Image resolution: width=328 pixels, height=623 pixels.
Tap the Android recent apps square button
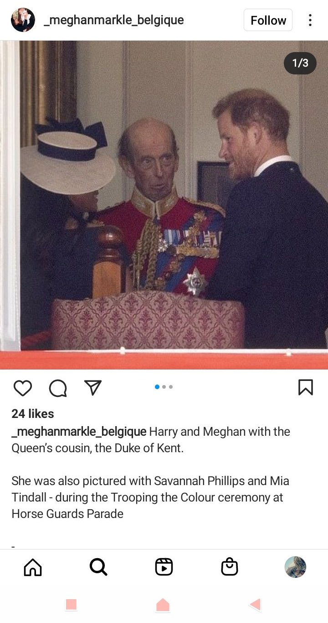pos(71,605)
